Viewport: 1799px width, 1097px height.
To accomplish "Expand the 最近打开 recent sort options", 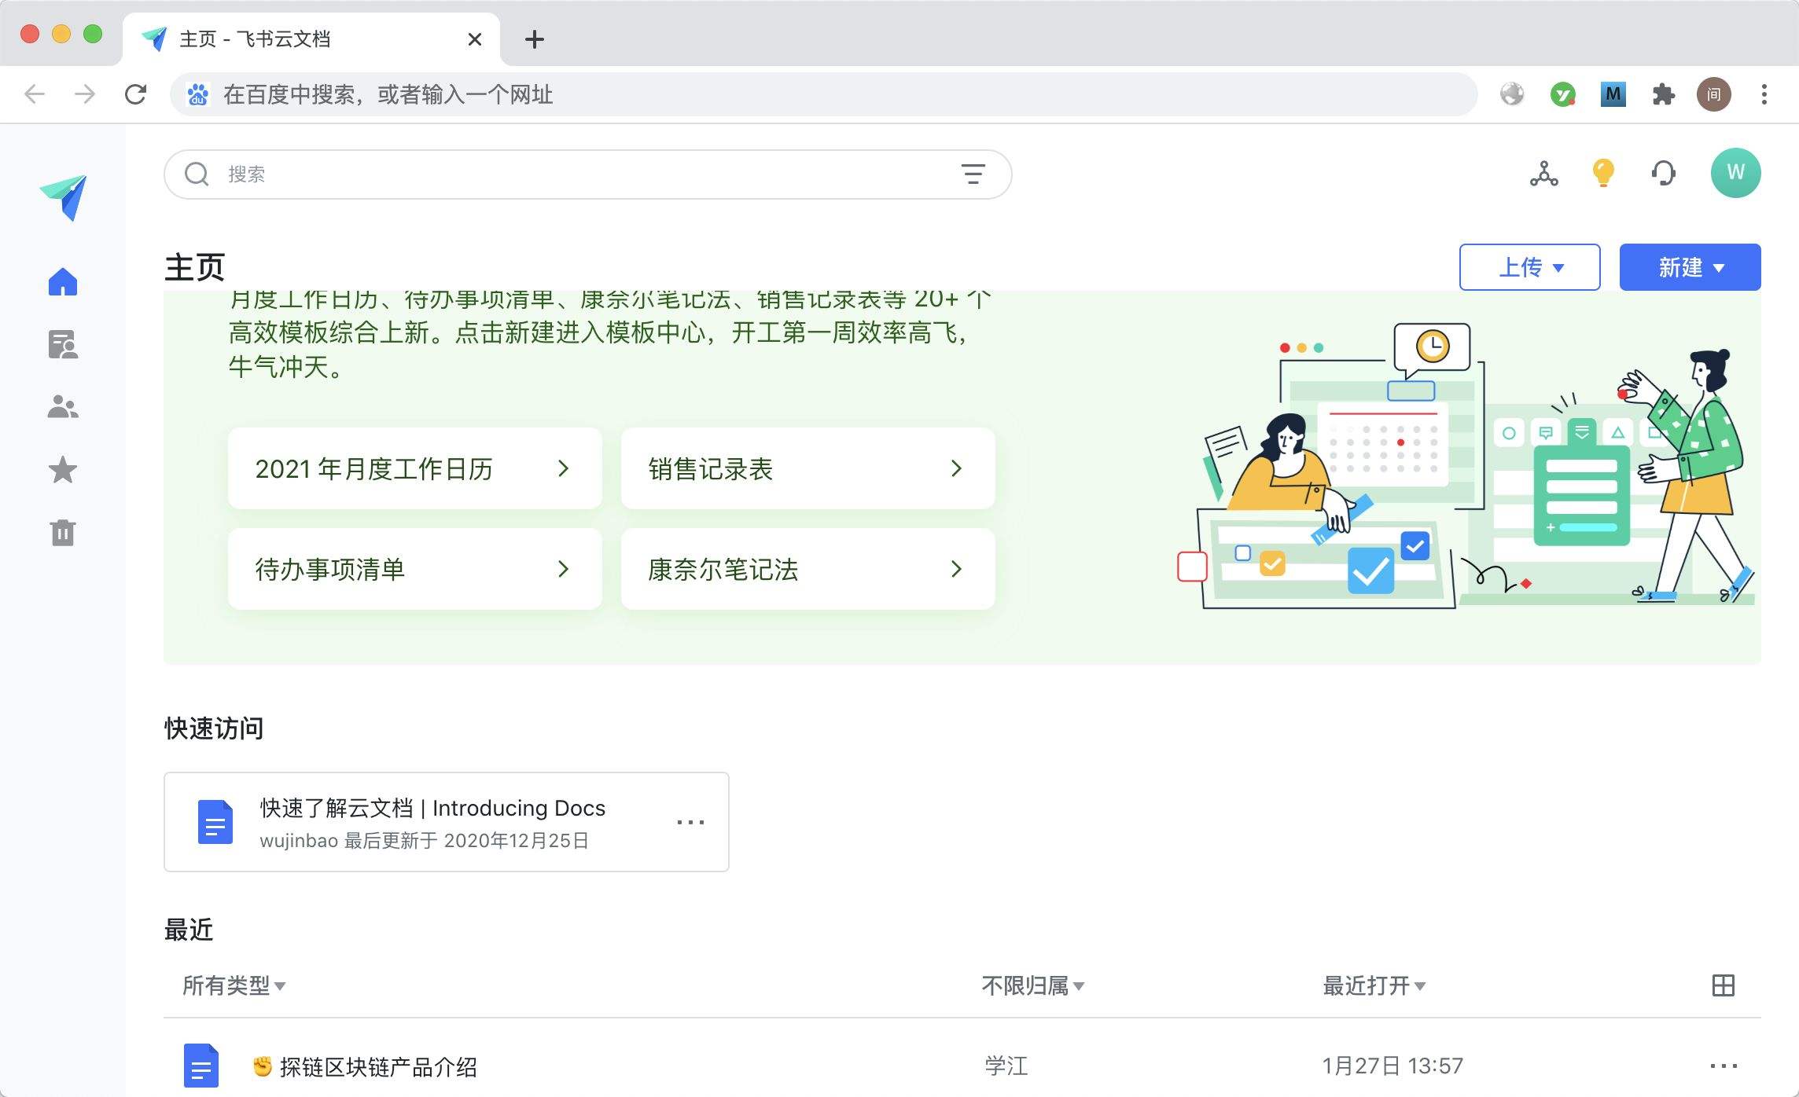I will (1374, 985).
